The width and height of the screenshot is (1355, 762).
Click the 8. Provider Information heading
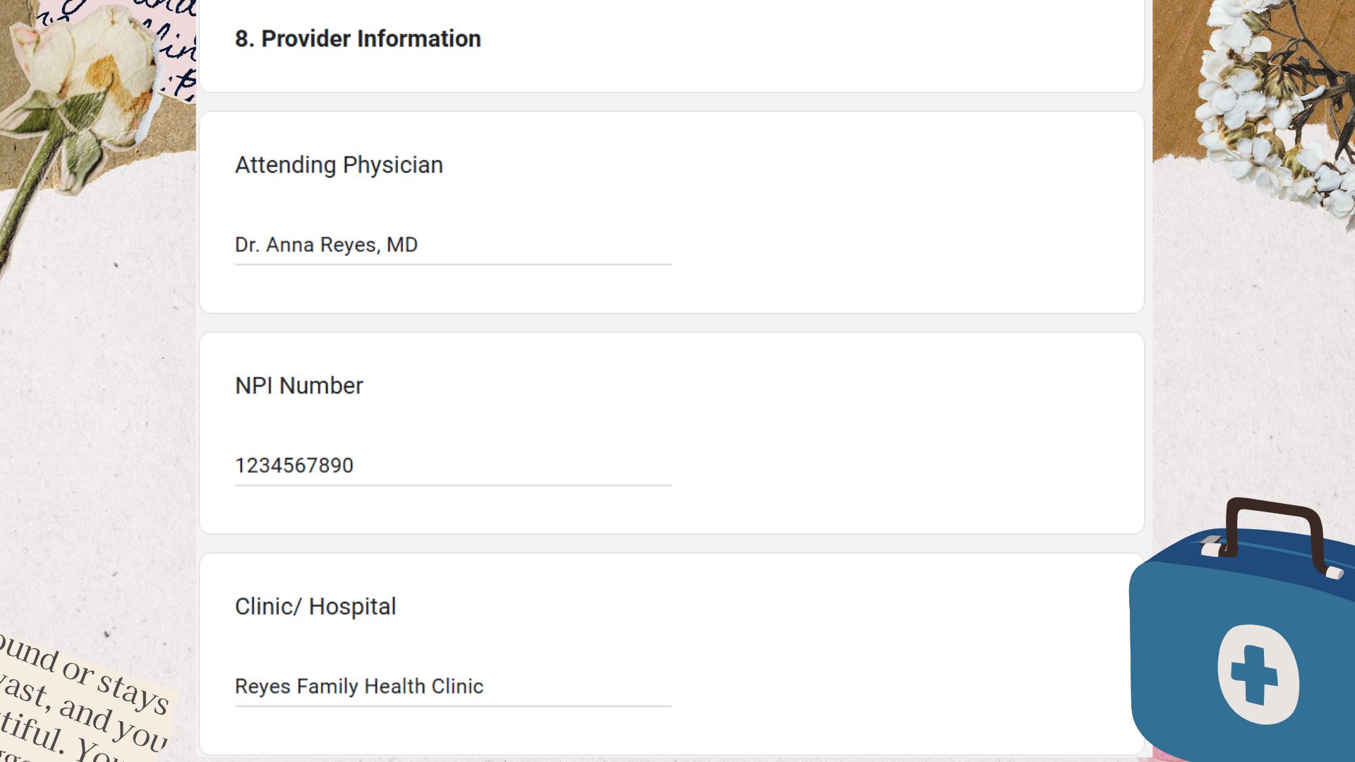click(358, 39)
